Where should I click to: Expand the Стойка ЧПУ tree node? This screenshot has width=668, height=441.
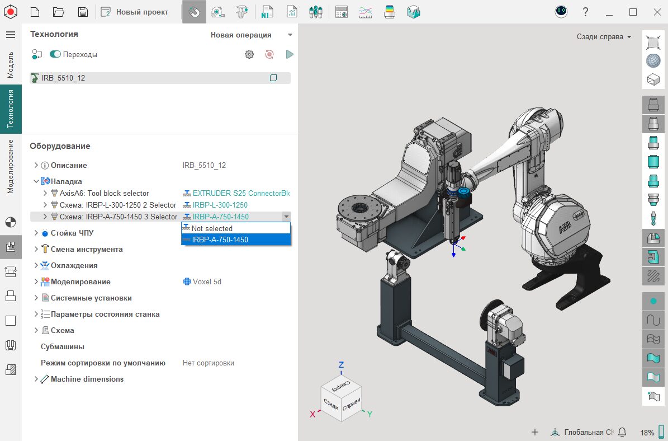click(36, 233)
